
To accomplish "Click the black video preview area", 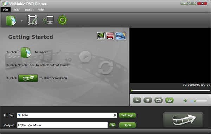I will [x=170, y=56].
